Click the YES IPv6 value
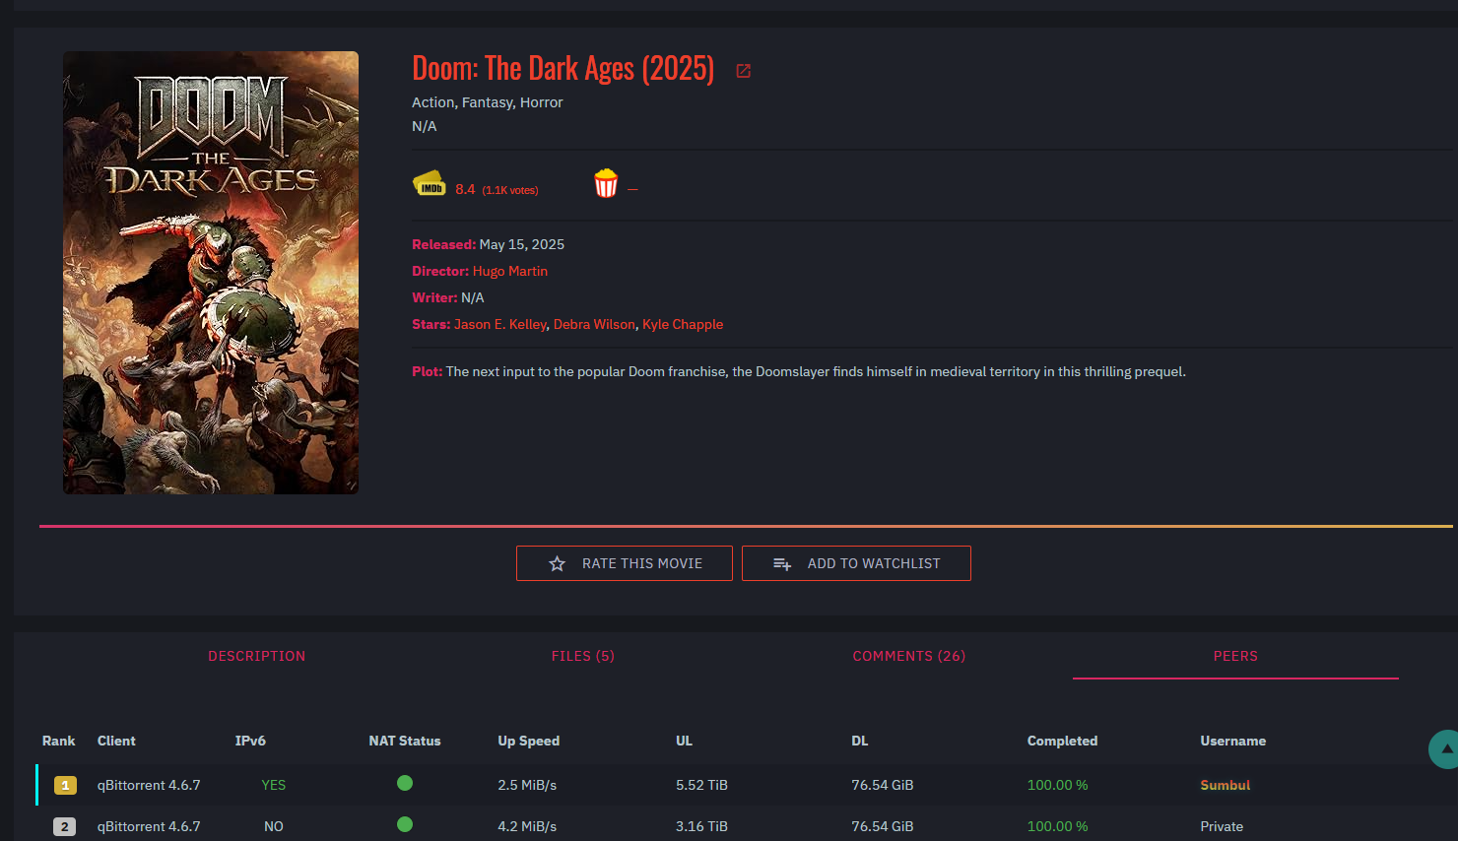1458x841 pixels. click(274, 785)
